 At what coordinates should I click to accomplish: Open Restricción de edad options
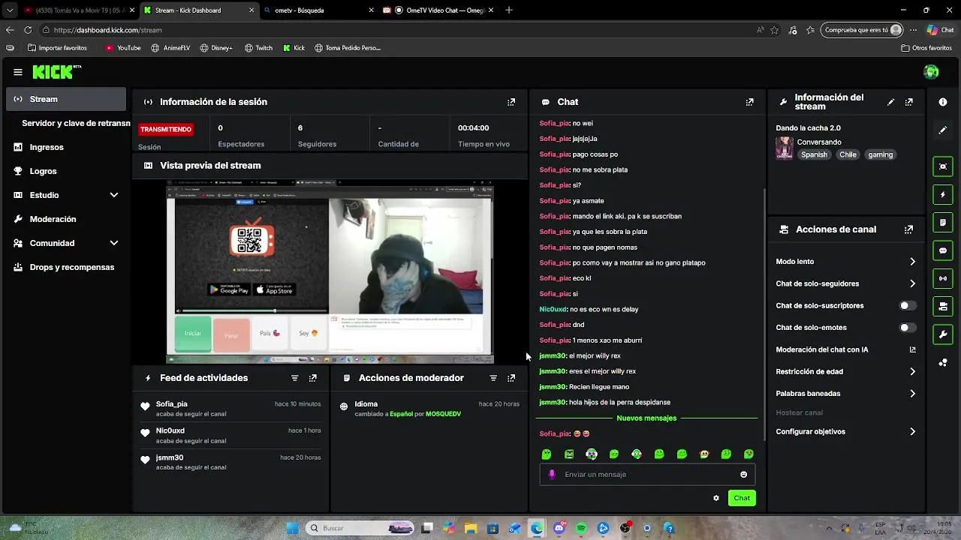846,371
